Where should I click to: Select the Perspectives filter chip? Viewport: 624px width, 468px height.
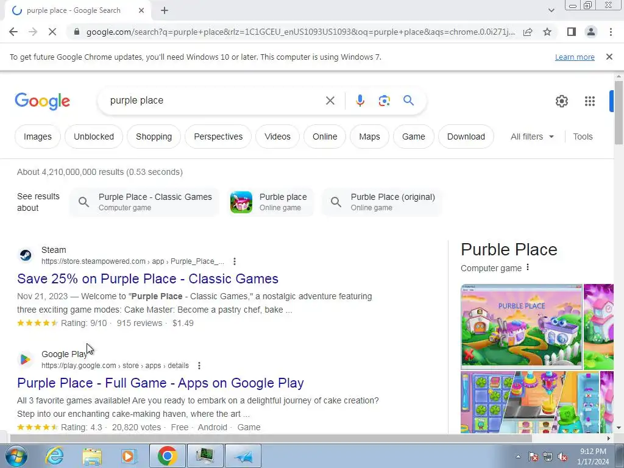coord(218,136)
